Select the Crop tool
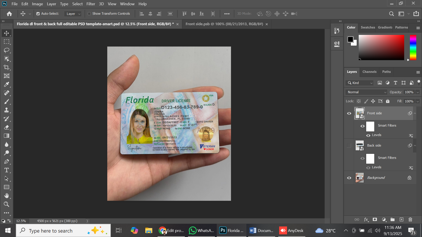The image size is (422, 237). (x=7, y=67)
